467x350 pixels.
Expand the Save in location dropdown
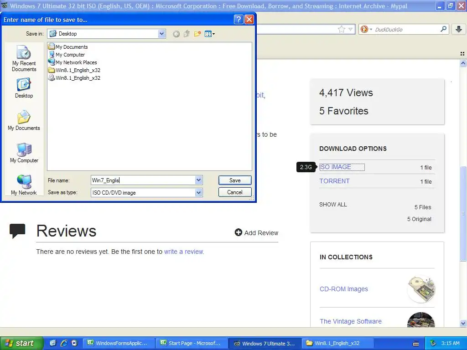point(161,34)
